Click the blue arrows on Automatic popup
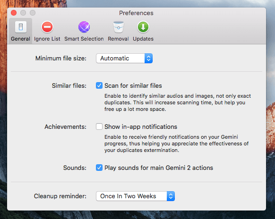Screen dimensions: 275x219 pyautogui.click(x=148, y=59)
